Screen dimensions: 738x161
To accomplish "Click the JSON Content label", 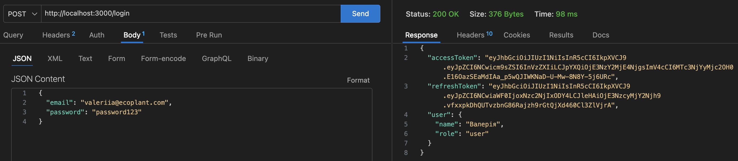I will coord(38,79).
